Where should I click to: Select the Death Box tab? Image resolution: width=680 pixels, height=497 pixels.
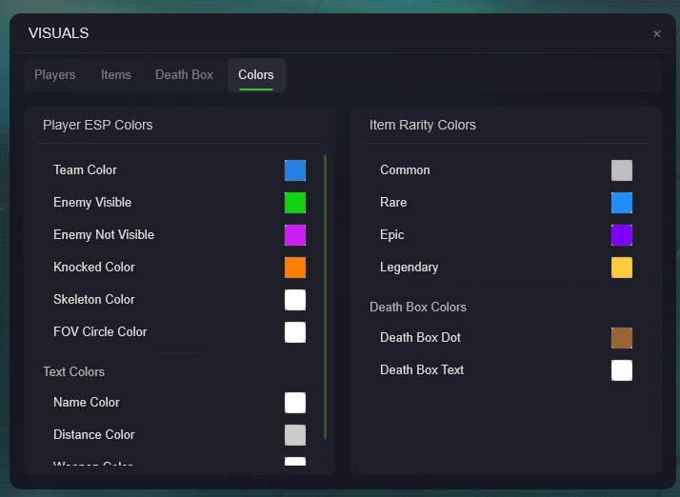pyautogui.click(x=184, y=75)
